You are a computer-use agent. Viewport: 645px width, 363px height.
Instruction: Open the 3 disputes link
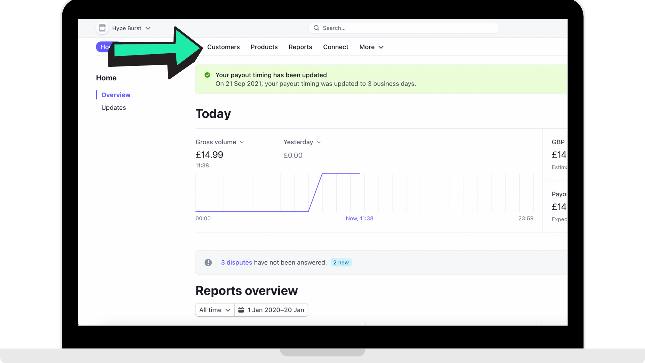(236, 263)
